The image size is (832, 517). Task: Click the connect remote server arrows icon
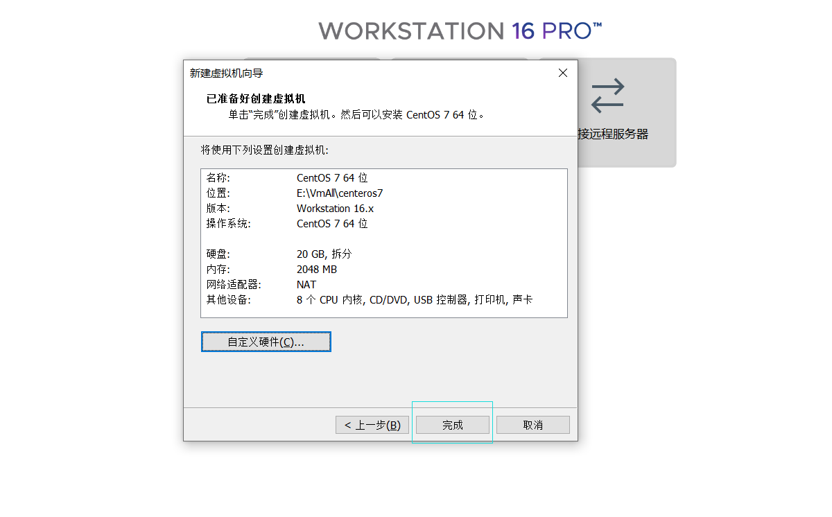[608, 96]
